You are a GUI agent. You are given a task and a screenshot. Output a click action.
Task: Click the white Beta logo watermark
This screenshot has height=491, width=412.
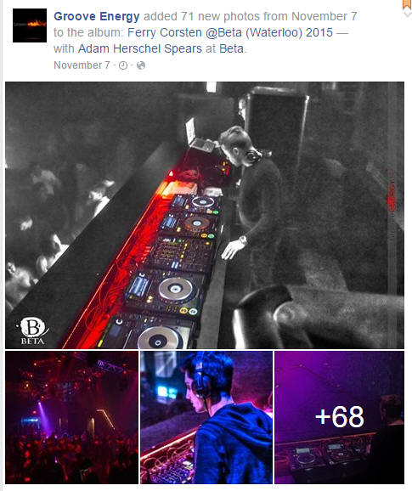[32, 331]
